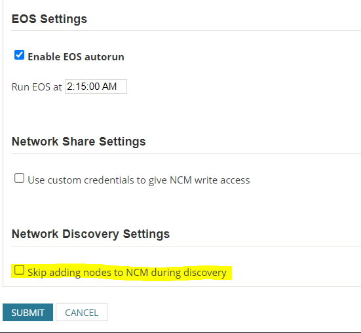Viewport: 361px width, 333px height.
Task: Select the EOS Settings heading
Action: coord(49,19)
